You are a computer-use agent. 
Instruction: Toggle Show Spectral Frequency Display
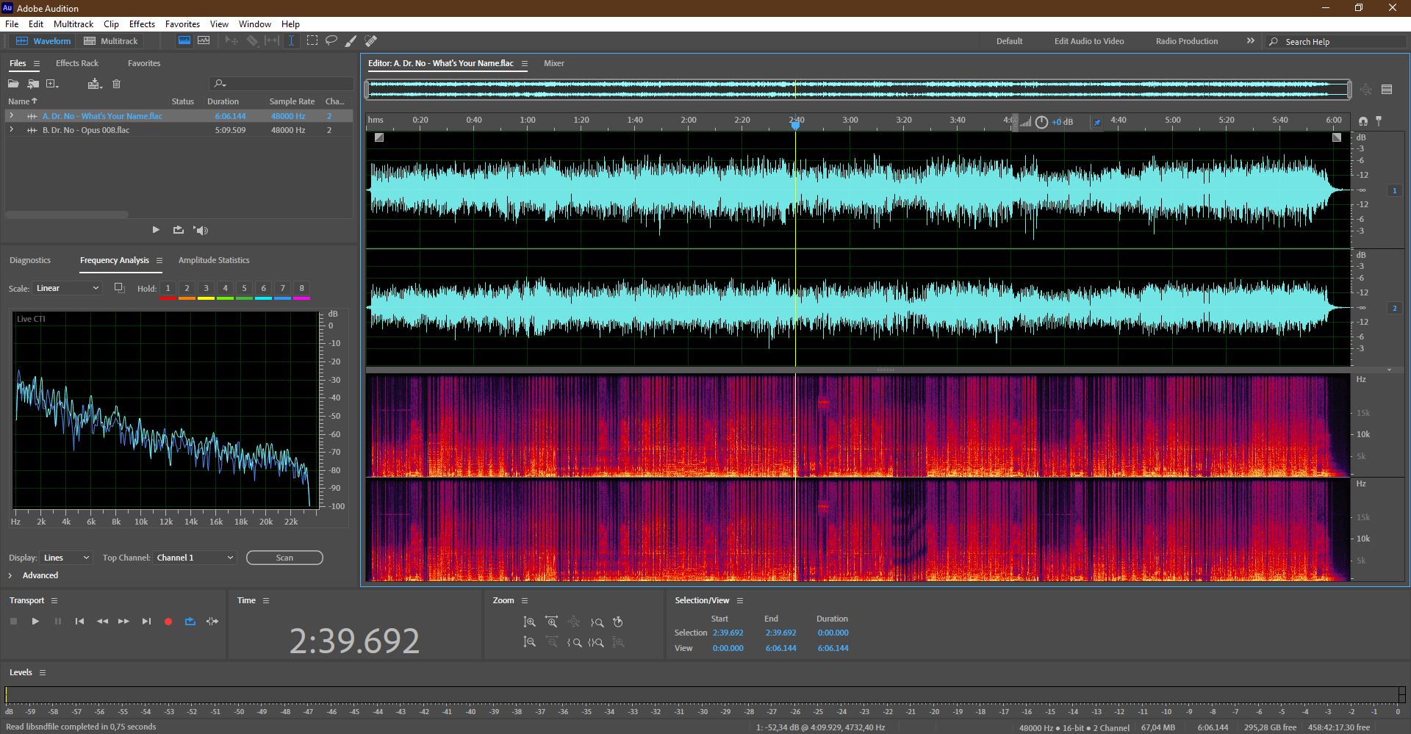tap(184, 41)
